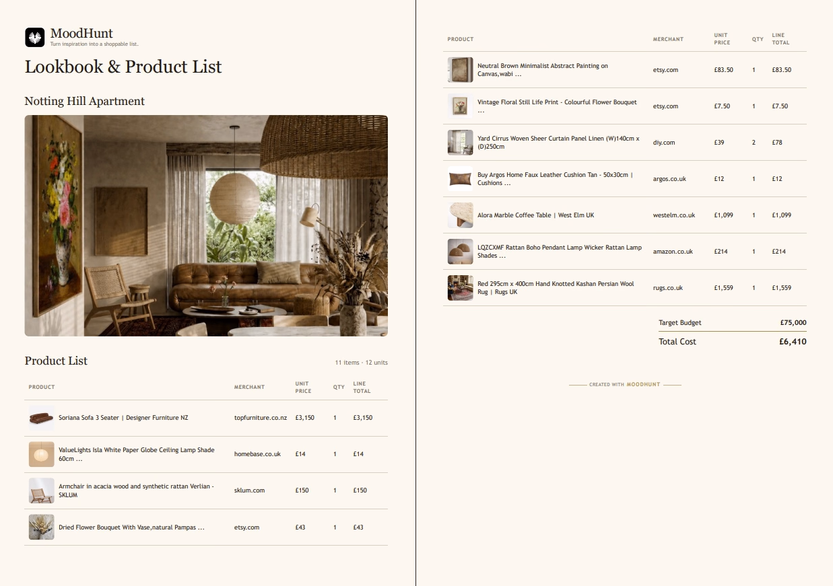Click the Alora marble coffee table thumbnail
The width and height of the screenshot is (833, 586).
[x=461, y=215]
